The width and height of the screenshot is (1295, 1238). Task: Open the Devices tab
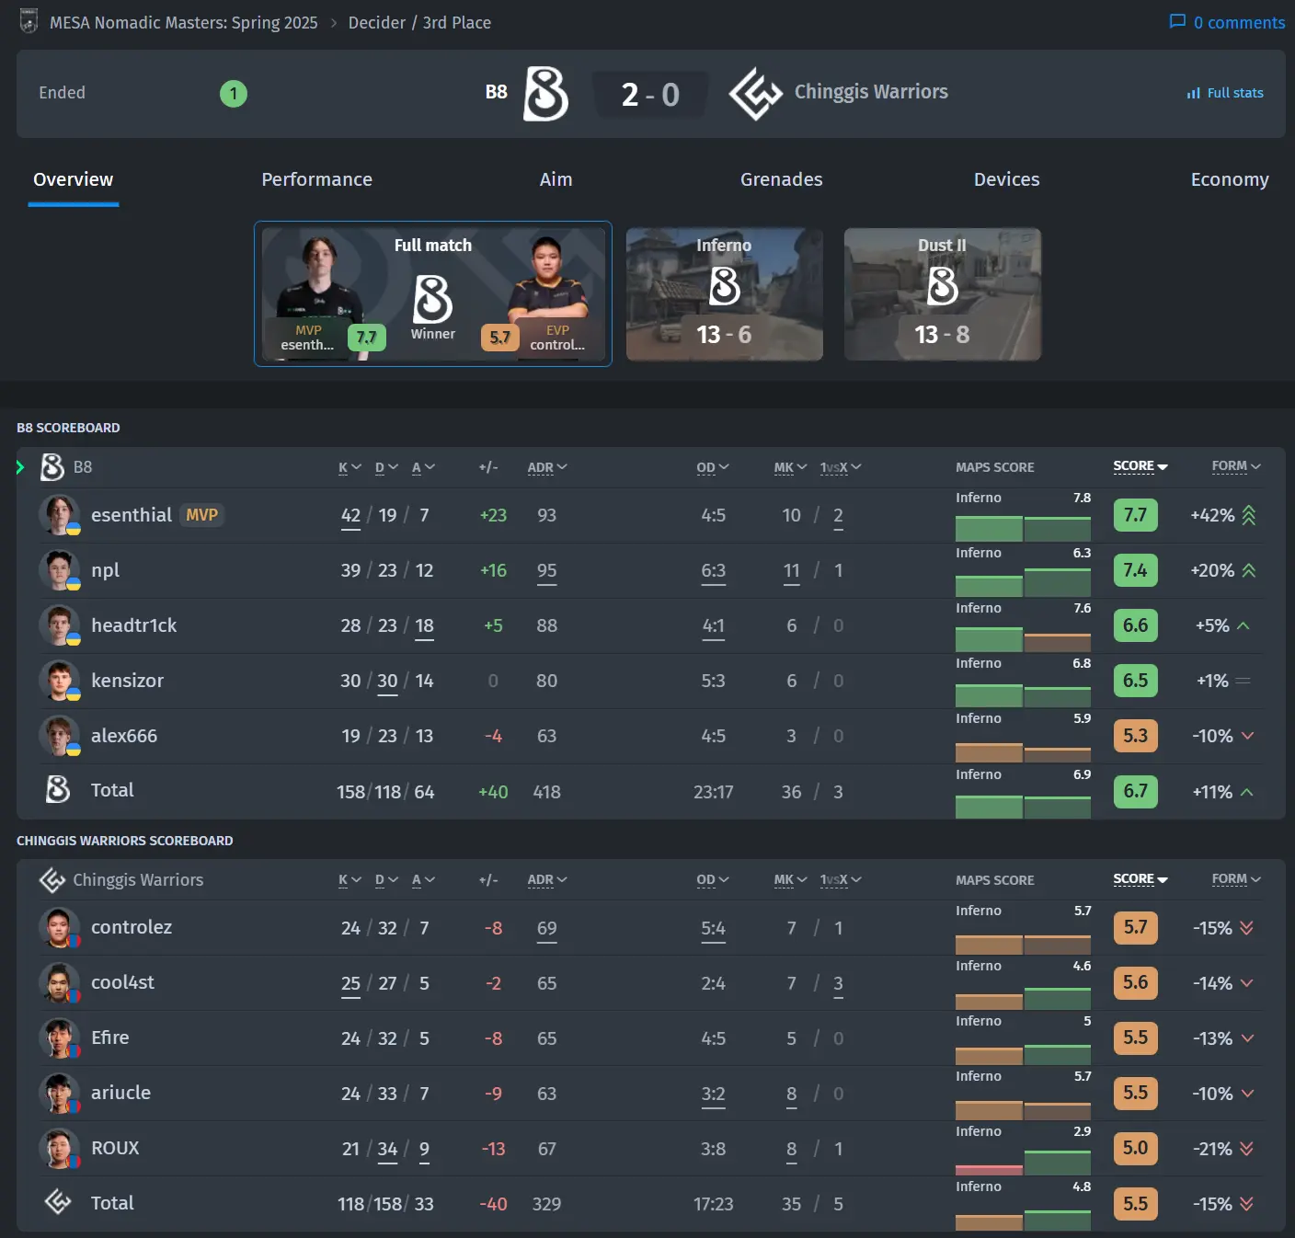coord(1007,179)
